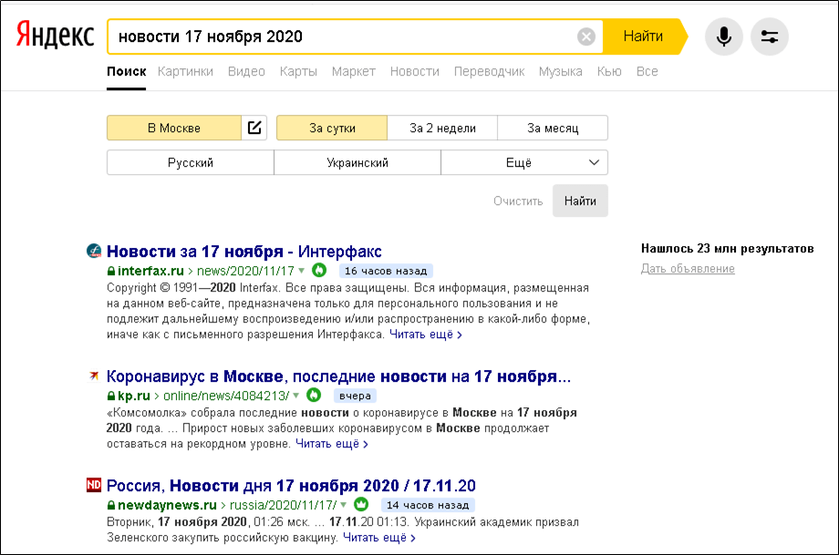The width and height of the screenshot is (839, 555).
Task: Click Interfax favicon beside first result
Action: tap(94, 251)
